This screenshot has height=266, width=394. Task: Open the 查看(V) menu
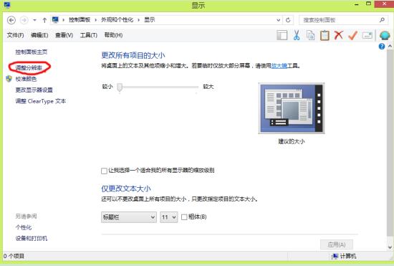click(64, 35)
